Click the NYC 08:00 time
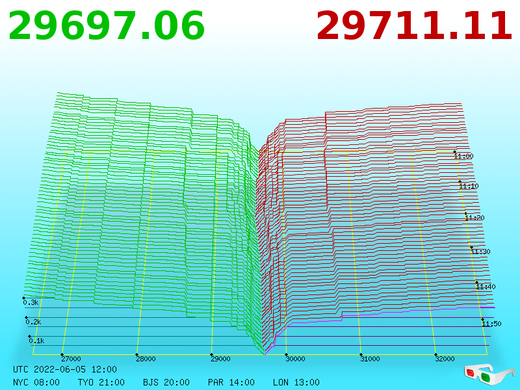This screenshot has width=520, height=390. [36, 382]
